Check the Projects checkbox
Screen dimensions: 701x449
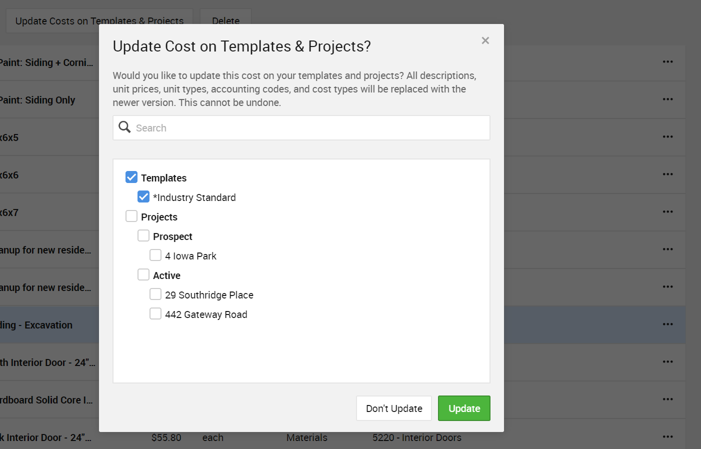pyautogui.click(x=131, y=216)
